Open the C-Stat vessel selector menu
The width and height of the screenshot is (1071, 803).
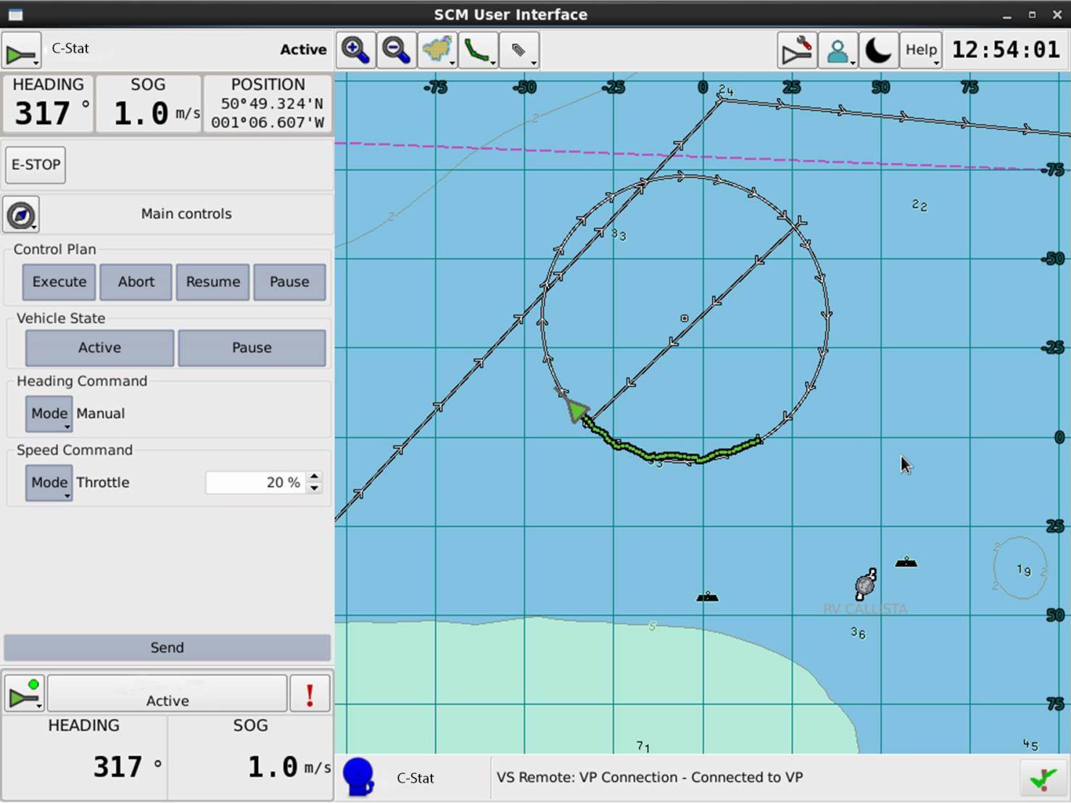[22, 51]
